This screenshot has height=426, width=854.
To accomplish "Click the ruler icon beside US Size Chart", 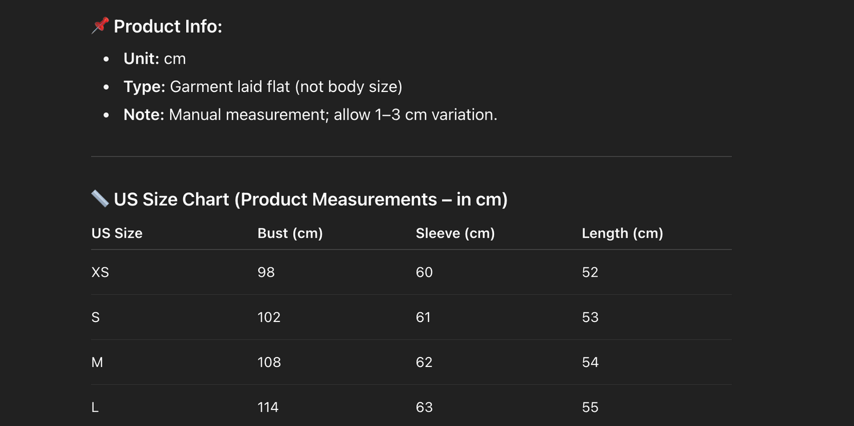I will [x=100, y=199].
